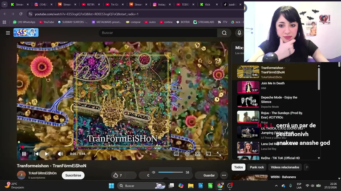Open BOTRIX bookmark
The height and width of the screenshot is (191, 341).
183,22
